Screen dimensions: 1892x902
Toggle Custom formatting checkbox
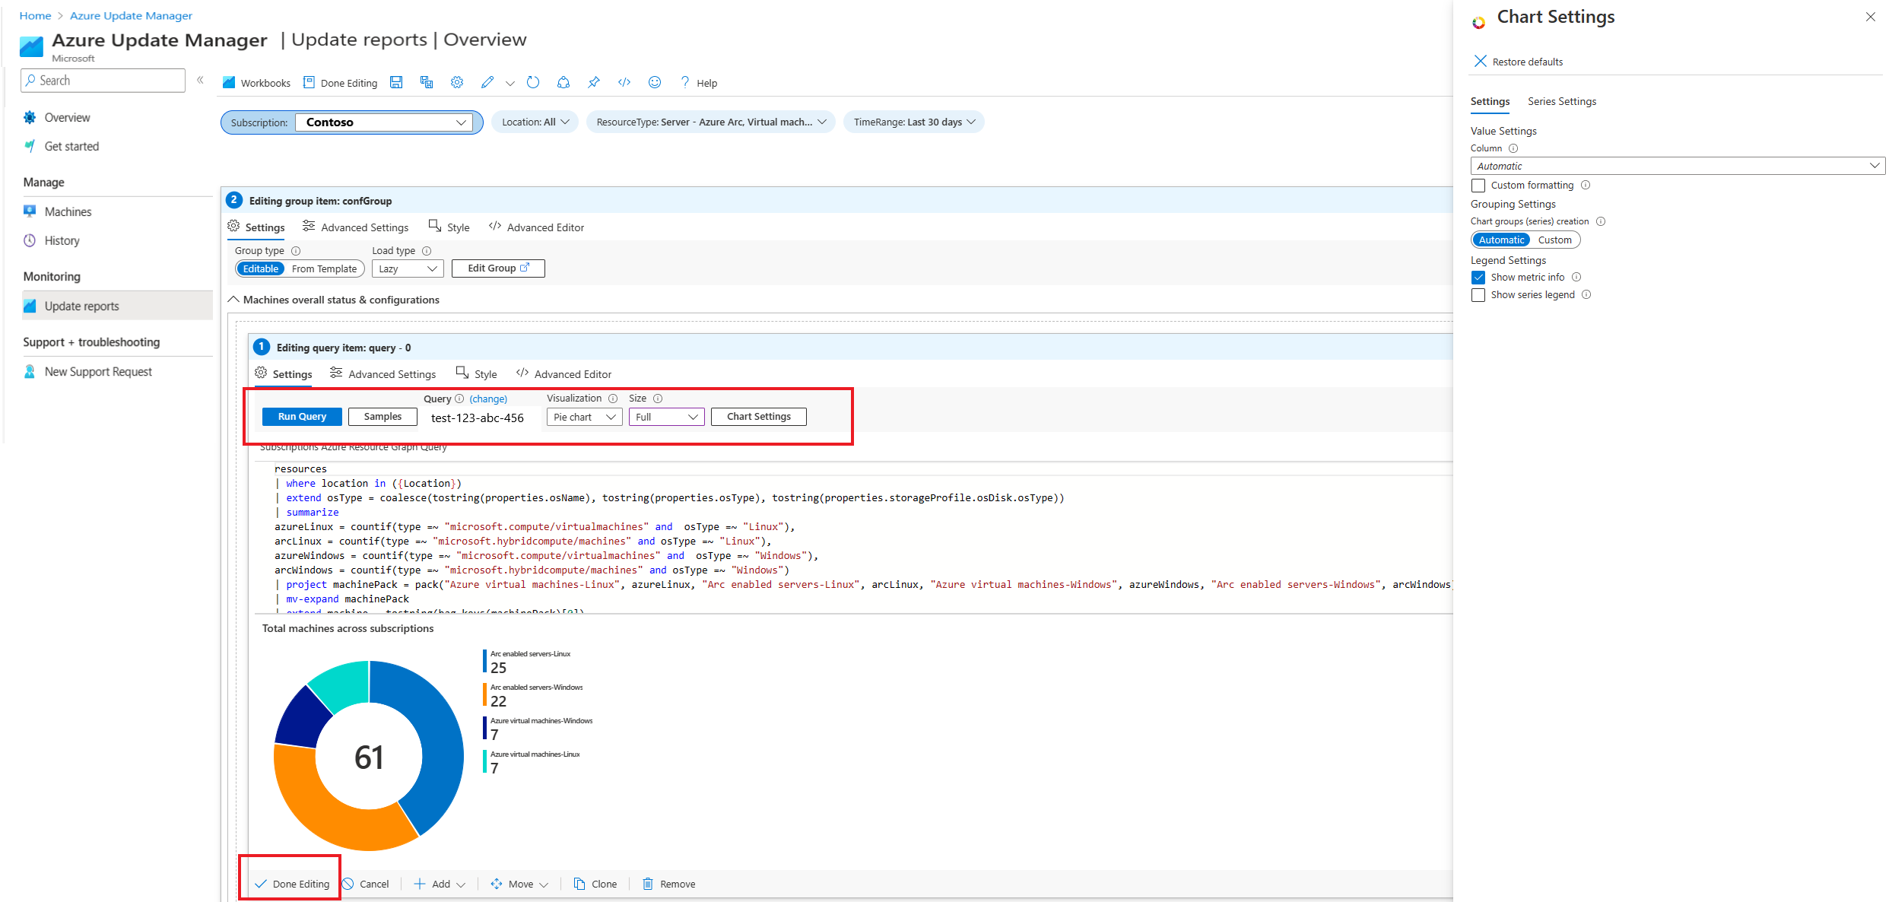(1478, 185)
